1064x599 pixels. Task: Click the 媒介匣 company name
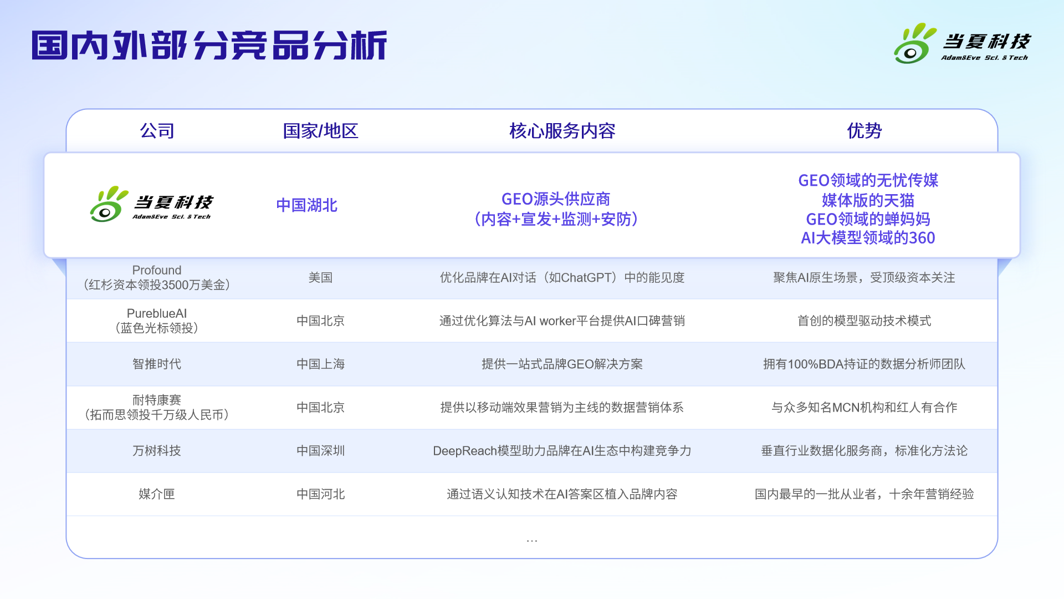tap(157, 494)
